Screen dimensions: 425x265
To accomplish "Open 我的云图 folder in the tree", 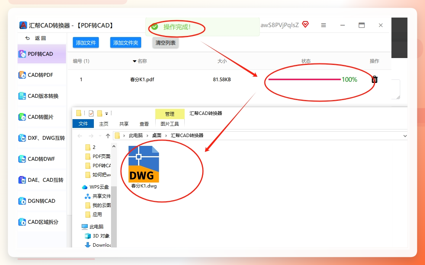I will [98, 205].
